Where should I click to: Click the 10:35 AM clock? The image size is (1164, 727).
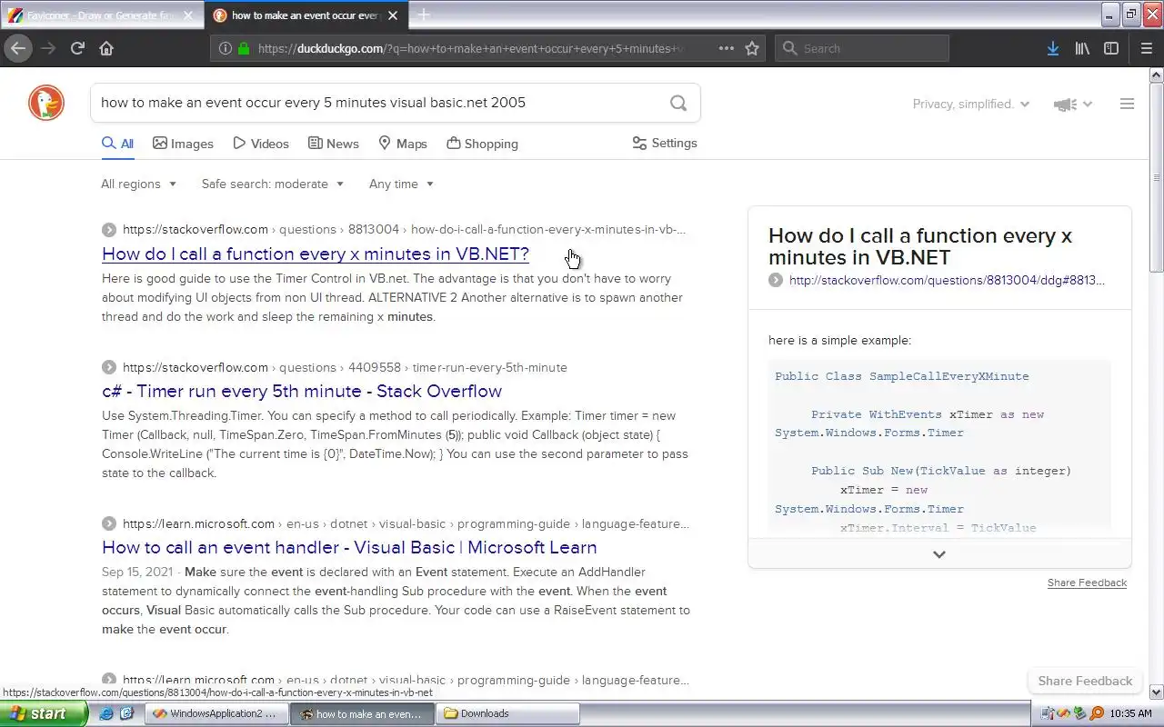[x=1131, y=713]
